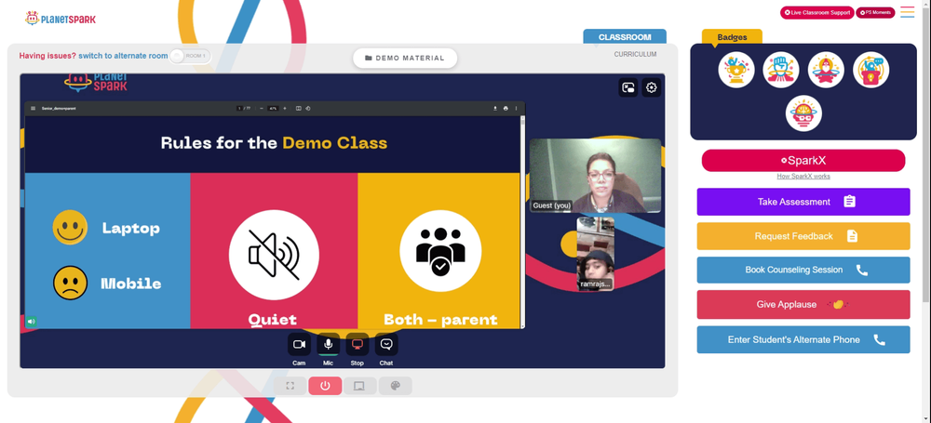Screen dimensions: 931x423
Task: Switch to the CLASSROOM tab
Action: click(x=625, y=37)
